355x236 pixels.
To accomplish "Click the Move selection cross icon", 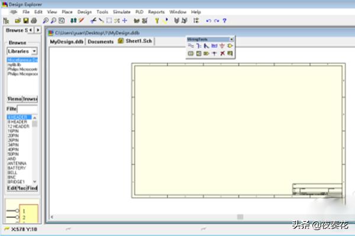I will tap(125, 21).
